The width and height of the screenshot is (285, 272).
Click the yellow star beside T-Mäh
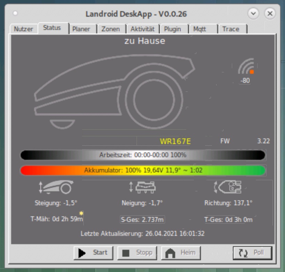point(81,213)
